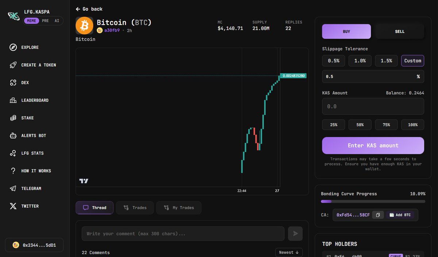The width and height of the screenshot is (438, 257).
Task: Copy the contract address with the copy icon
Action: pyautogui.click(x=378, y=215)
